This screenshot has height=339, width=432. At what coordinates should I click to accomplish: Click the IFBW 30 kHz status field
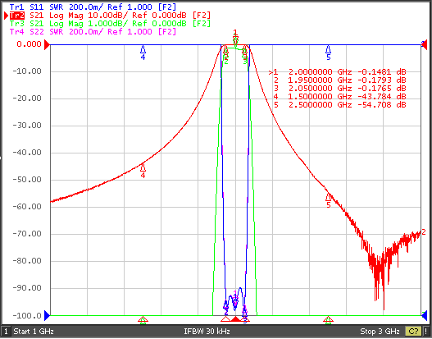pos(207,331)
